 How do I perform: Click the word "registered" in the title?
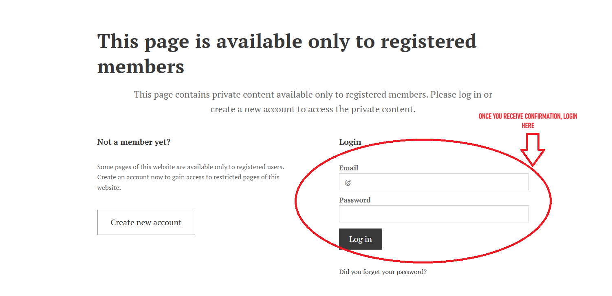pos(429,41)
